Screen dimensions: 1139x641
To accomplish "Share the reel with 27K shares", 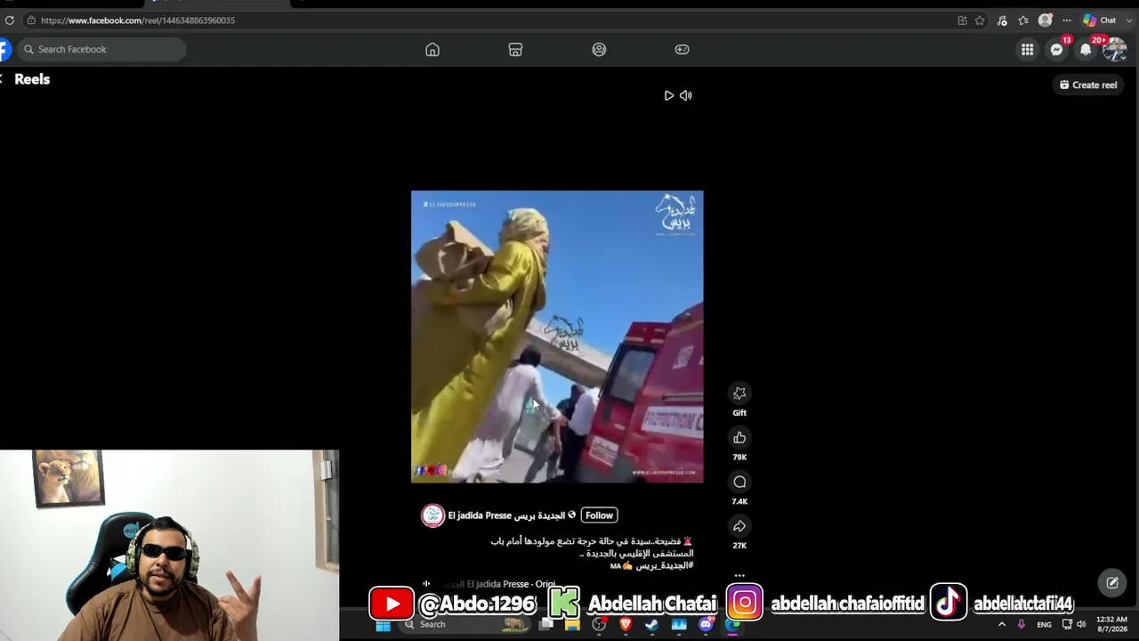I will (x=739, y=526).
